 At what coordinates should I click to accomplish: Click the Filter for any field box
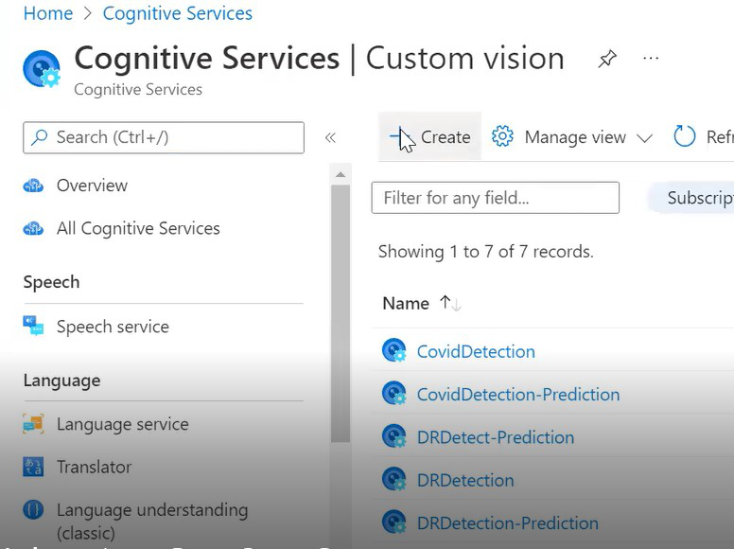click(495, 198)
